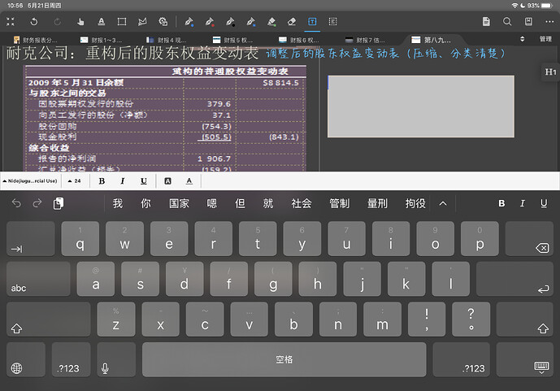The width and height of the screenshot is (560, 391).
Task: Switch to the 财报6 权... tab
Action: 299,40
